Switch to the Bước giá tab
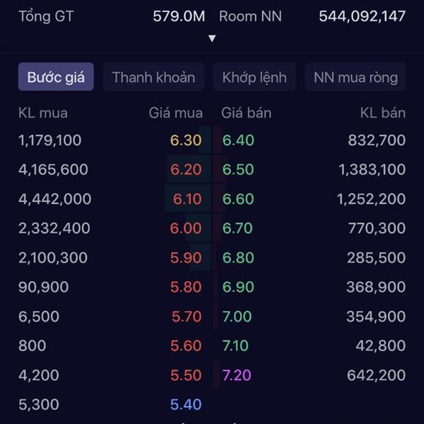 [56, 77]
